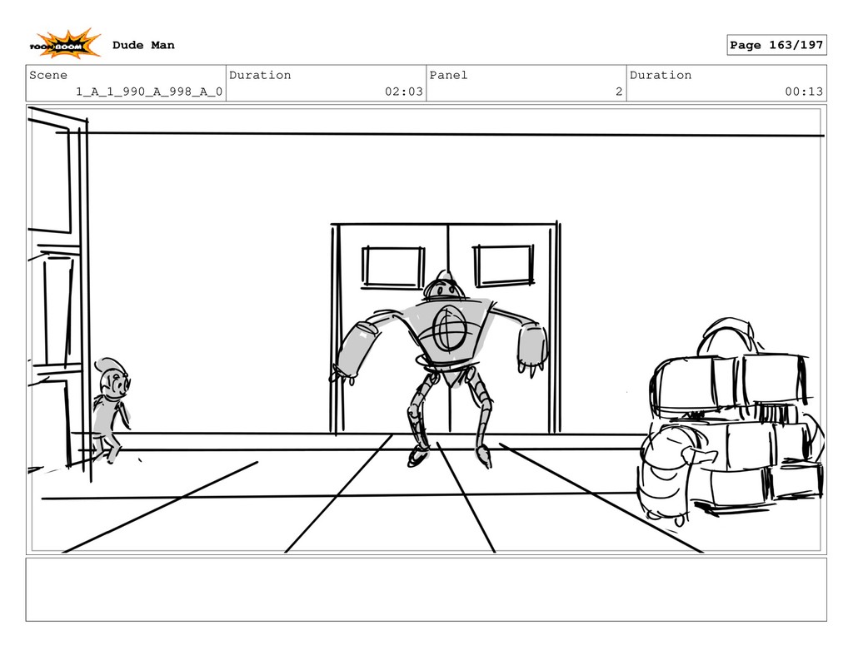Screen dimensions: 853x660
Task: Select the left window of the double doors
Action: tap(393, 266)
